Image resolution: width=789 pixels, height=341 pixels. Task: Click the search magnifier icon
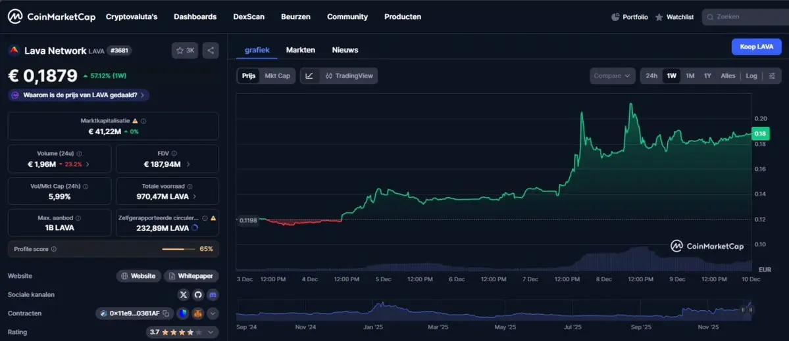coord(709,17)
